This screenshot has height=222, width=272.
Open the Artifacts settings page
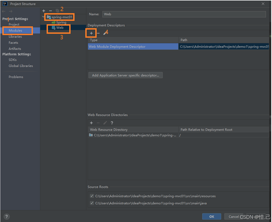(15, 49)
